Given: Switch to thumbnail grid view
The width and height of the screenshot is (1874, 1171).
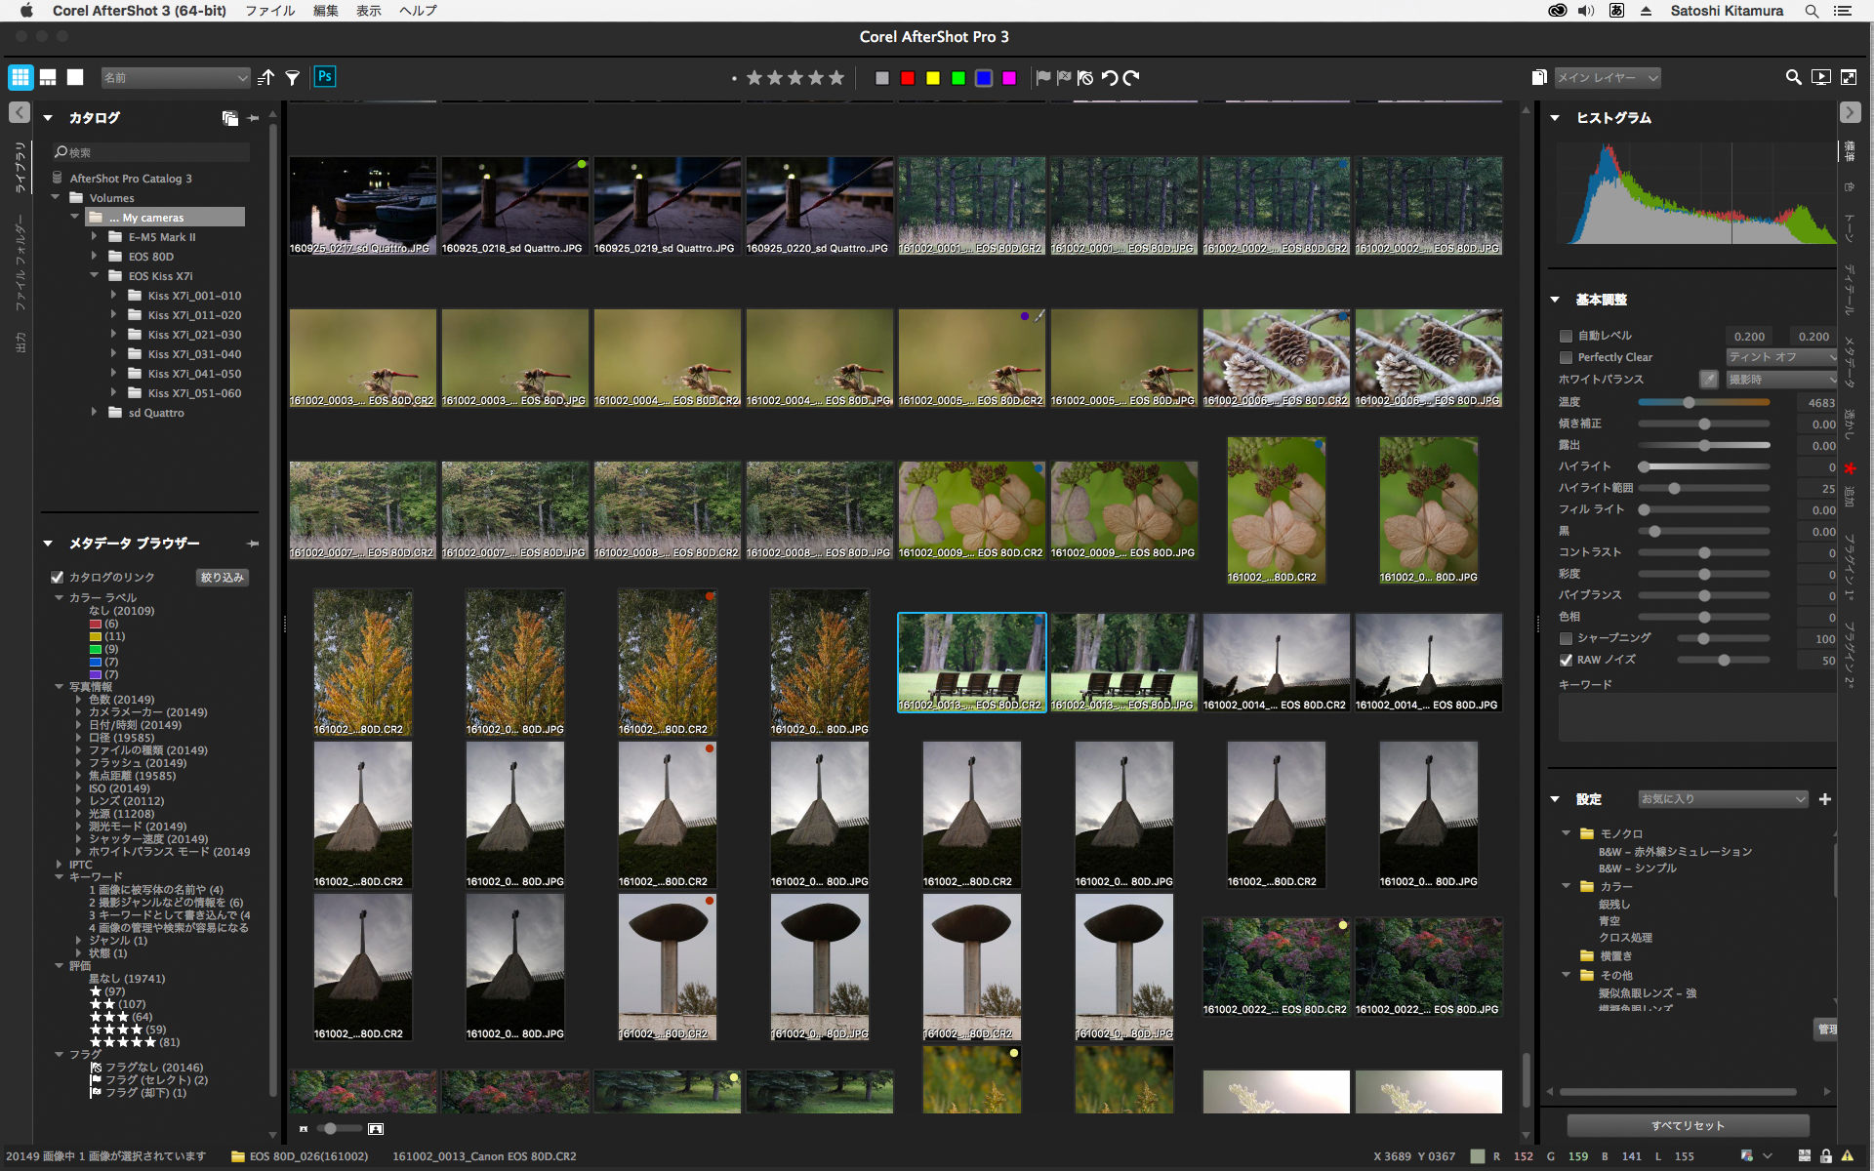Looking at the screenshot, I should pos(20,77).
